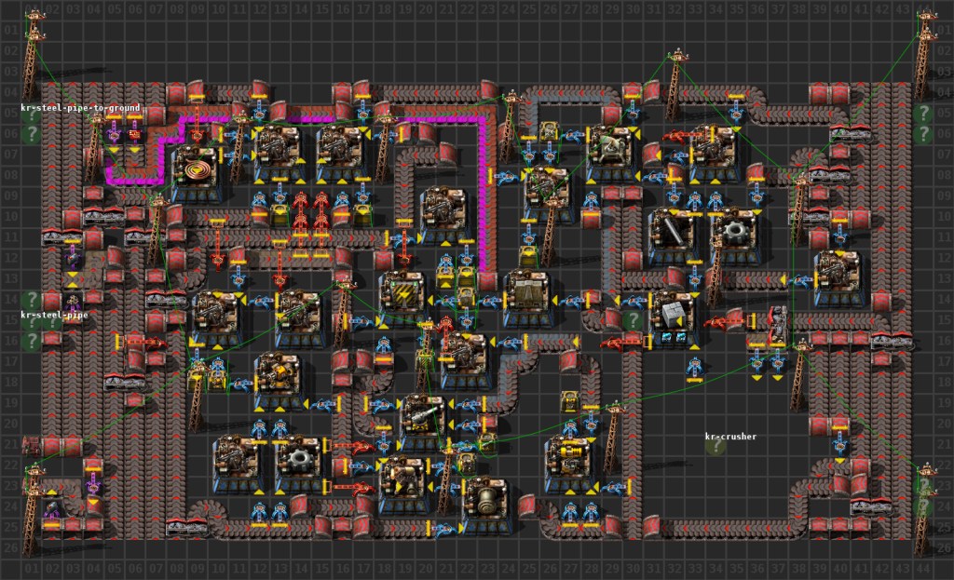Click the kr-steel-pipe text label
Viewport: 954px width, 580px height.
pyautogui.click(x=56, y=315)
